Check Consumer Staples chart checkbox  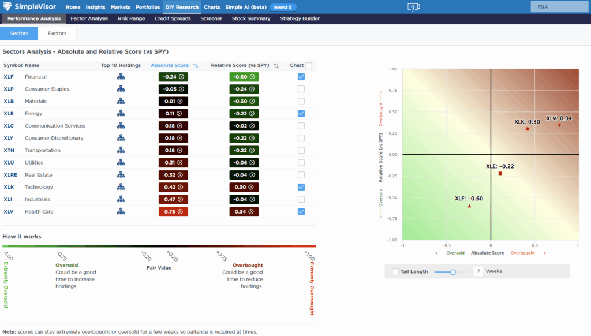[x=301, y=89]
